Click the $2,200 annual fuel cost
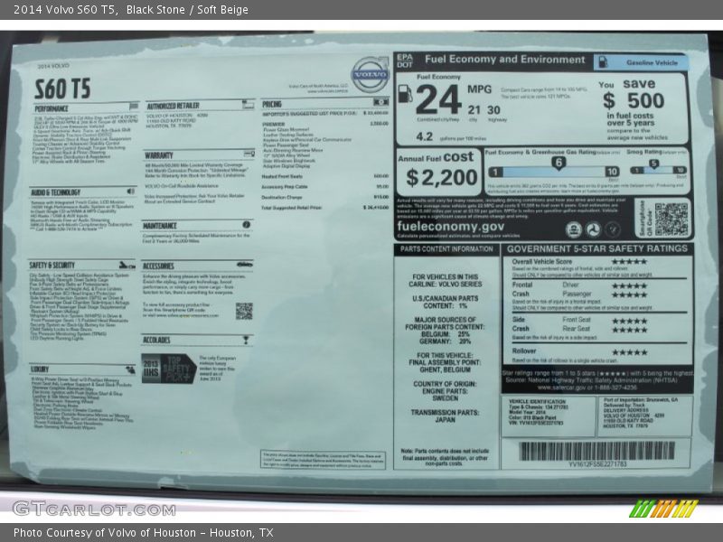Viewport: 723px width, 542px height. pos(442,178)
